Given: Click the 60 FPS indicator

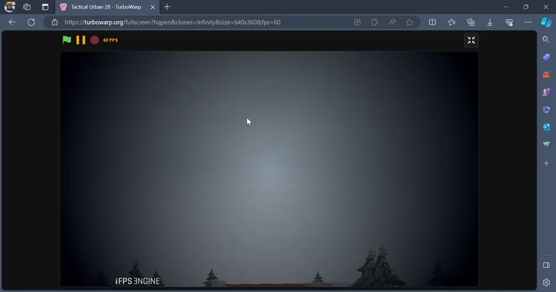Looking at the screenshot, I should tap(111, 40).
